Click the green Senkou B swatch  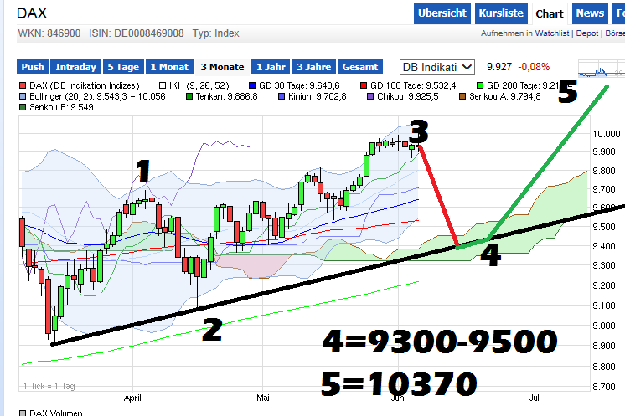23,107
